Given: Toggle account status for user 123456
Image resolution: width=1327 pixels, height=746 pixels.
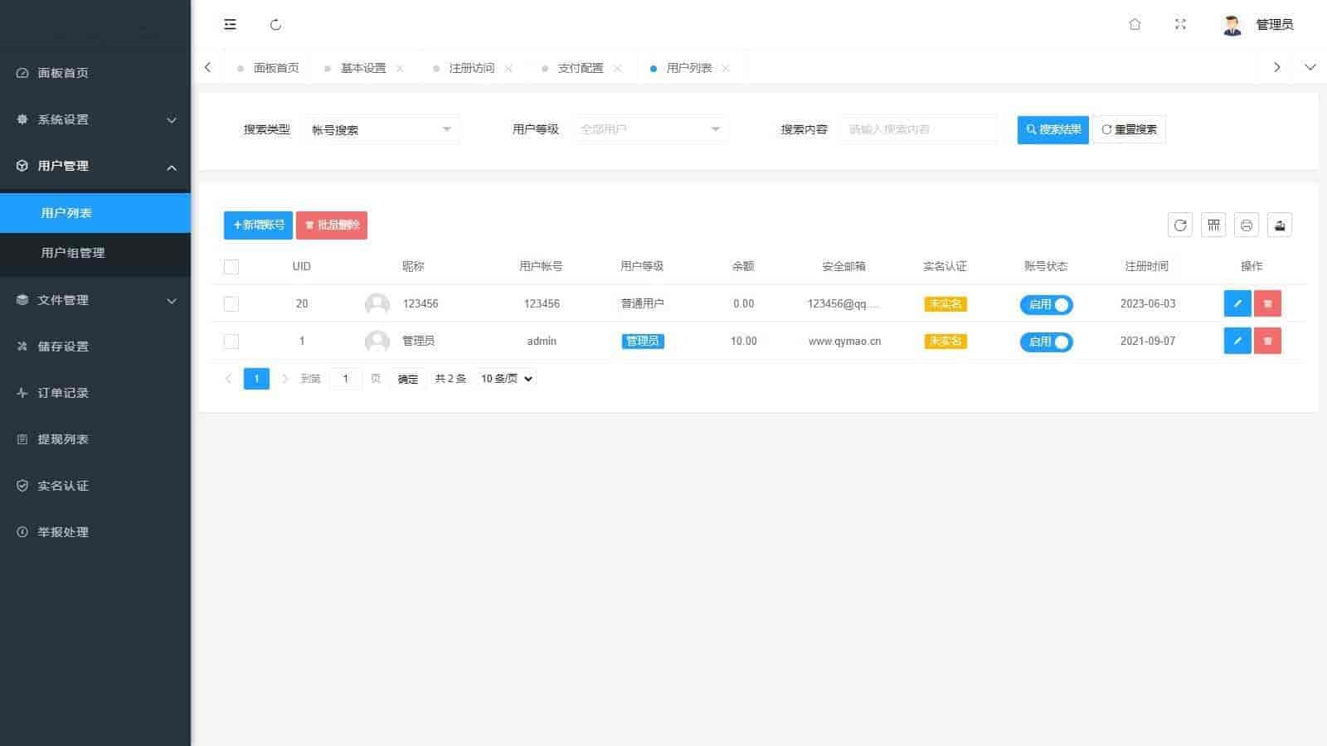Looking at the screenshot, I should 1046,305.
